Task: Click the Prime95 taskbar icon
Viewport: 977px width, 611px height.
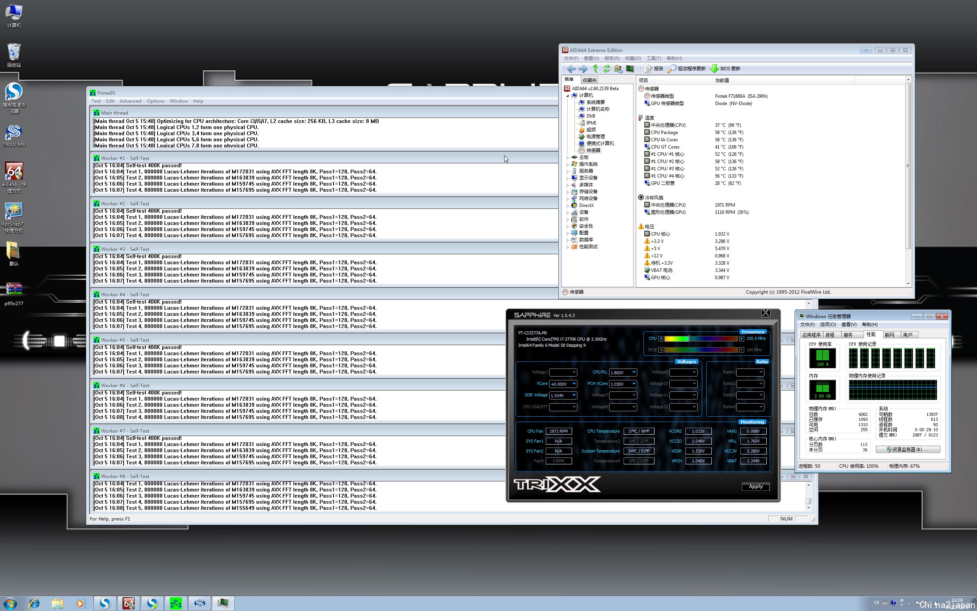Action: 176,604
